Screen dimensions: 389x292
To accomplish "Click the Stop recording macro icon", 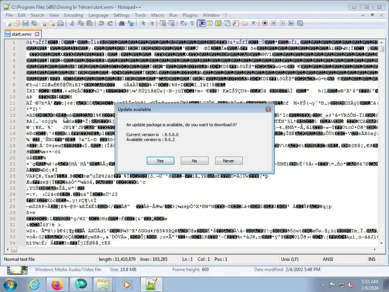I will [274, 23].
